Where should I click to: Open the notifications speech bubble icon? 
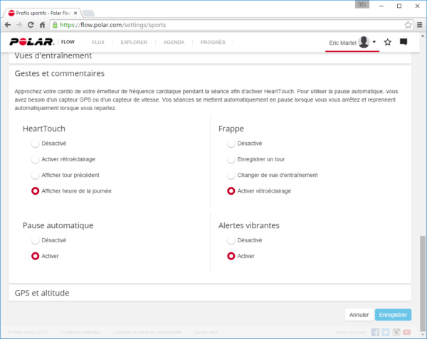pos(404,43)
